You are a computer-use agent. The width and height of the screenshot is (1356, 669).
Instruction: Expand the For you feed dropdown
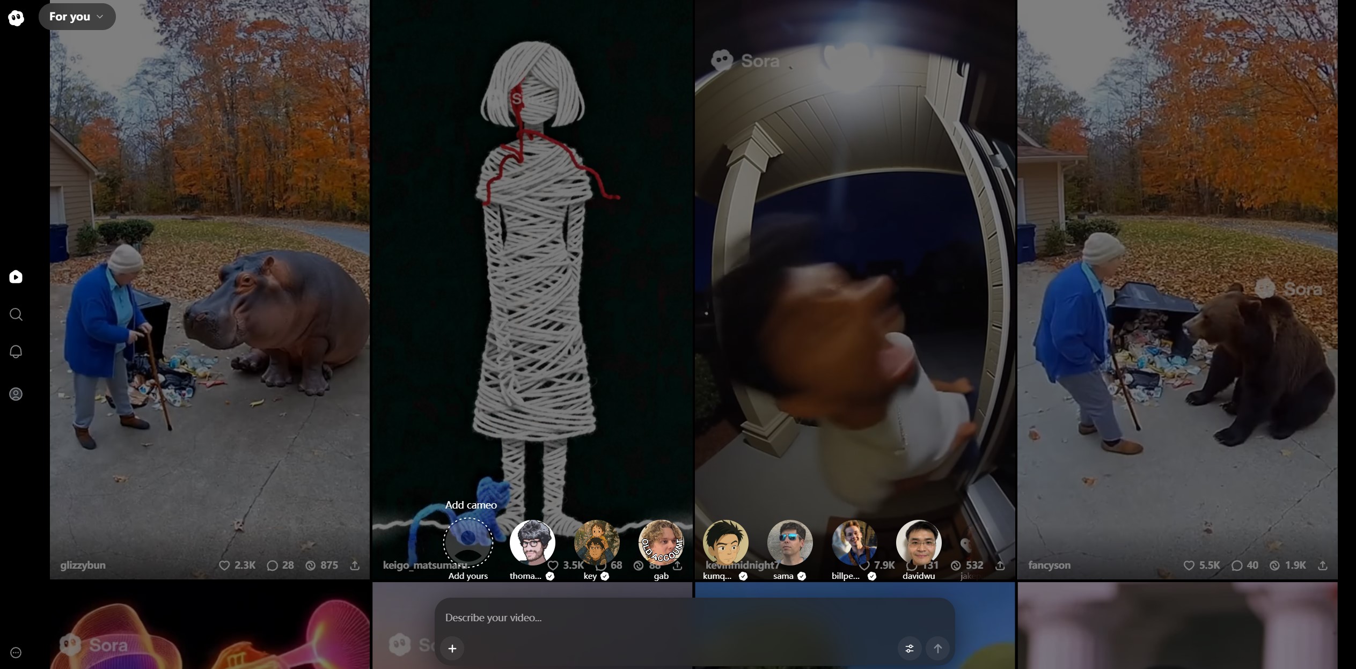[x=77, y=17]
